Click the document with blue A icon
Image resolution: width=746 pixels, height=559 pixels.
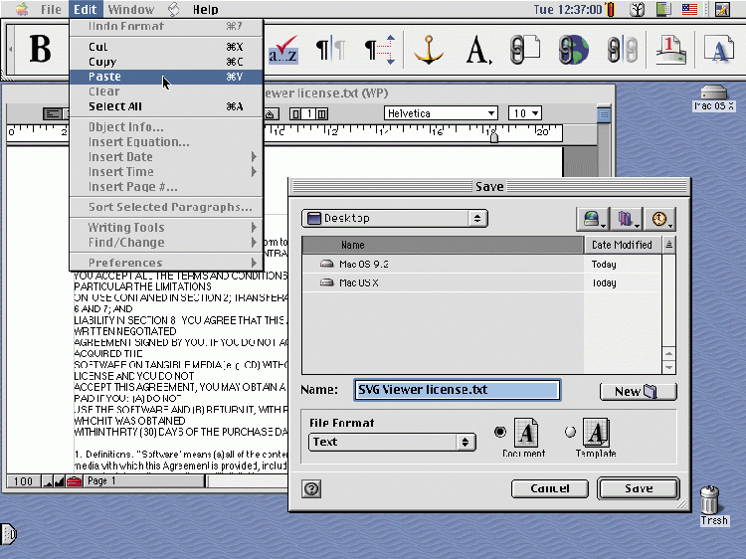coord(719,50)
